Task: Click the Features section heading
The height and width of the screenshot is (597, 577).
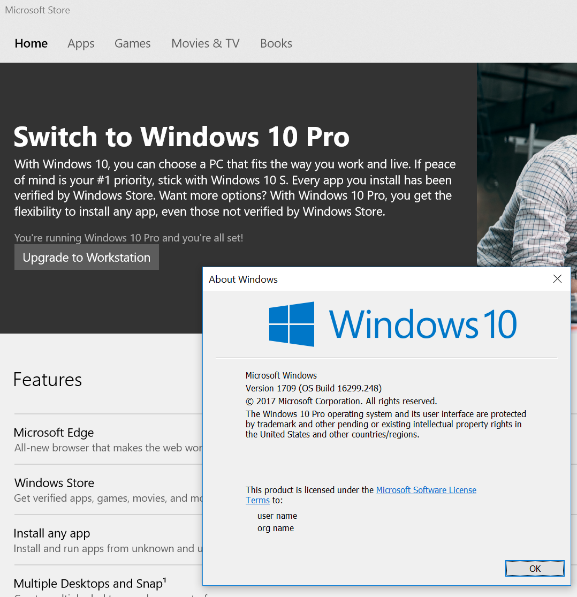Action: (48, 380)
